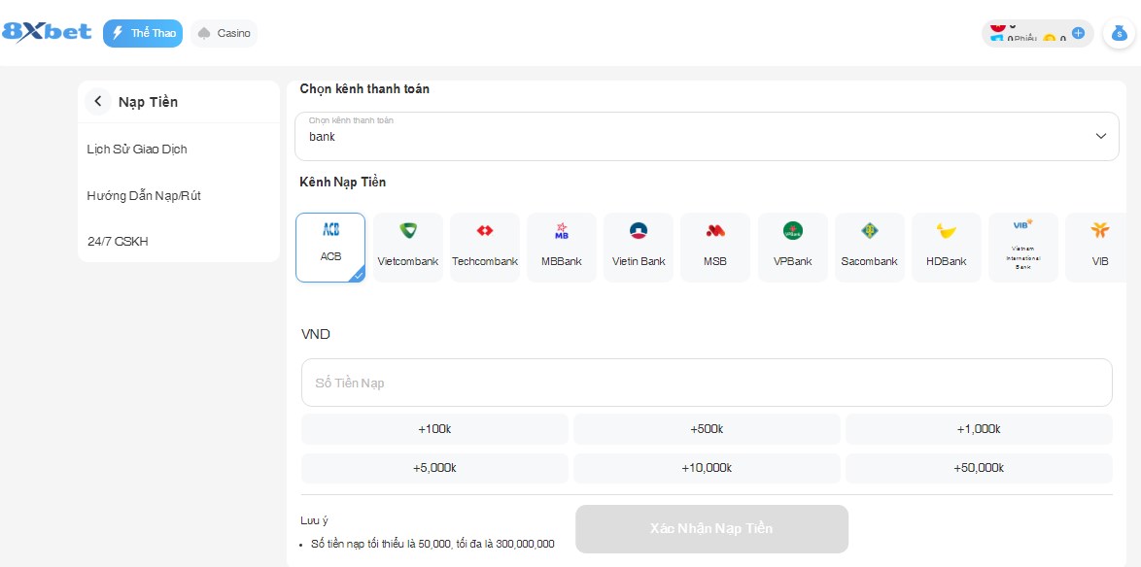Image resolution: width=1141 pixels, height=567 pixels.
Task: Add +100k to deposit amount
Action: pos(434,429)
